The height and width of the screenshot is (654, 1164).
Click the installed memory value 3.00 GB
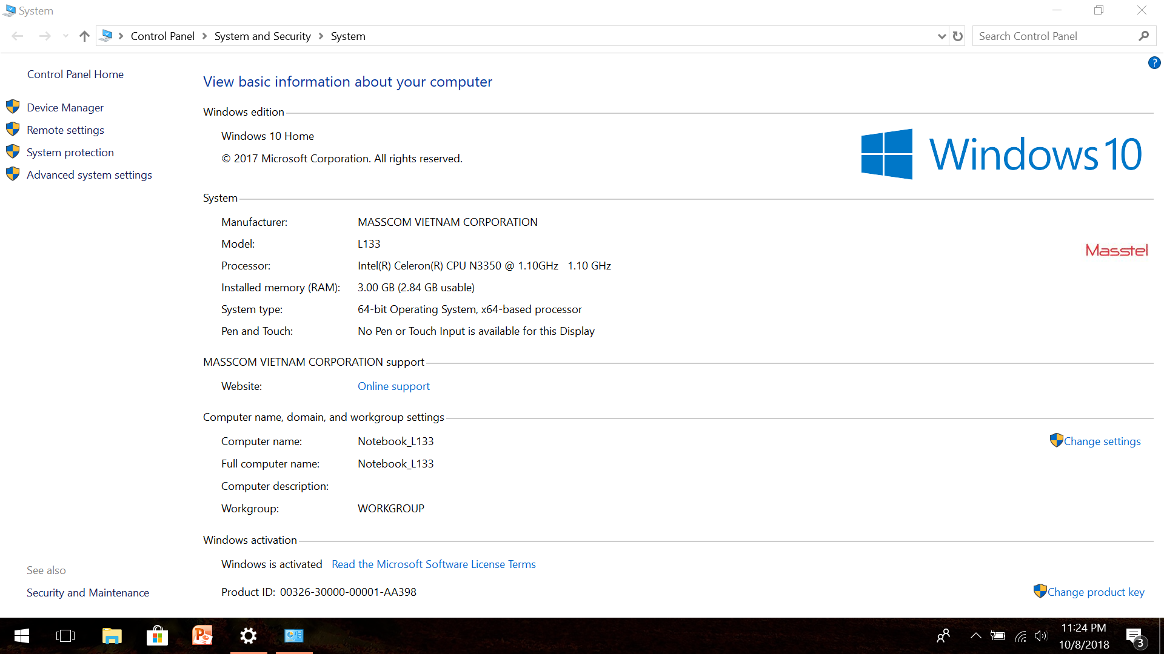click(x=416, y=287)
